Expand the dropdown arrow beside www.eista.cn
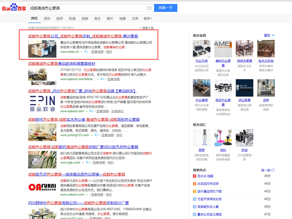Screen dimensions: 292x219 pyautogui.click(x=81, y=52)
